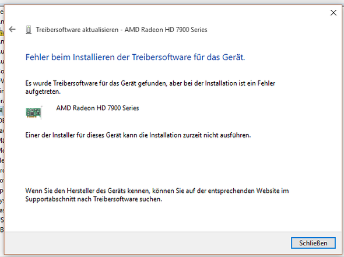Click the small device icon beside the title
The image size is (344, 257).
tap(29, 30)
